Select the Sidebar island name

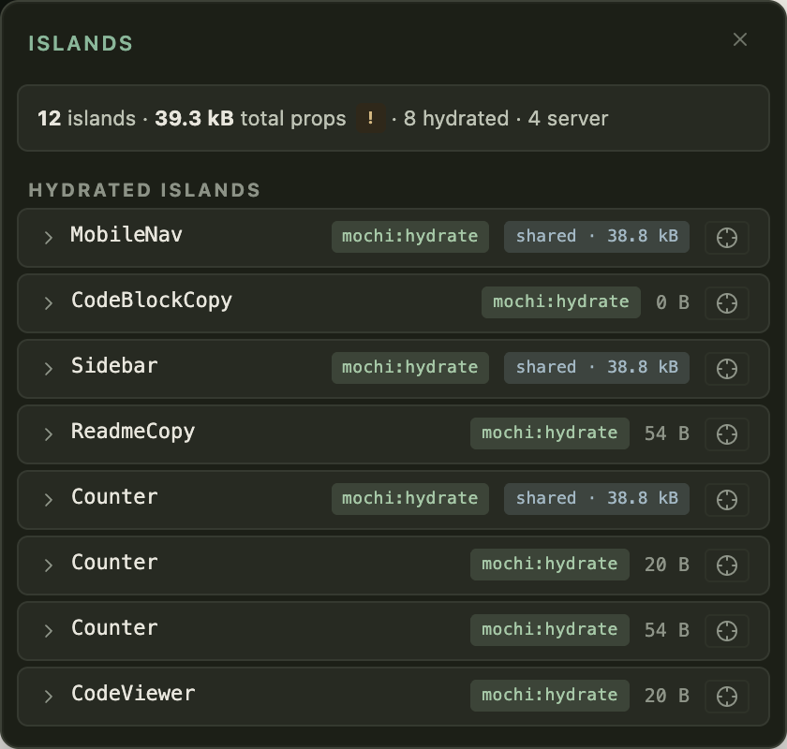coord(114,366)
